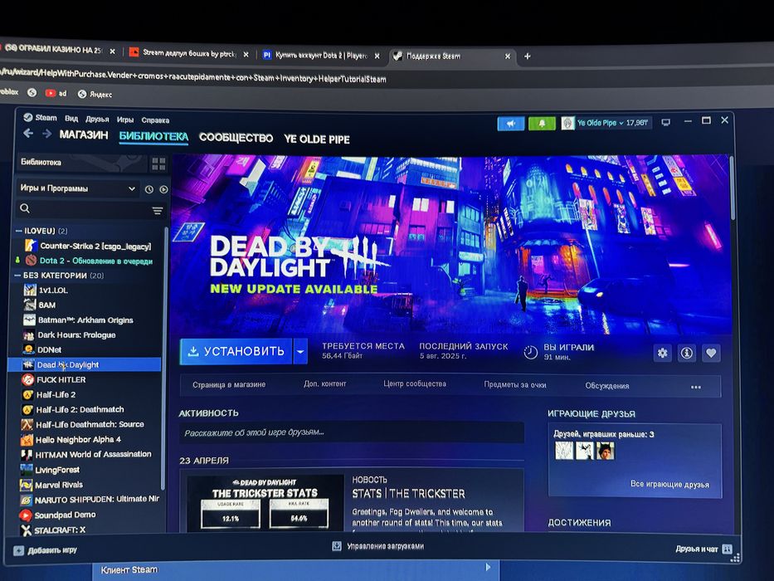Click the Steam forward navigation arrow
Image resolution: width=774 pixels, height=581 pixels.
pyautogui.click(x=47, y=134)
